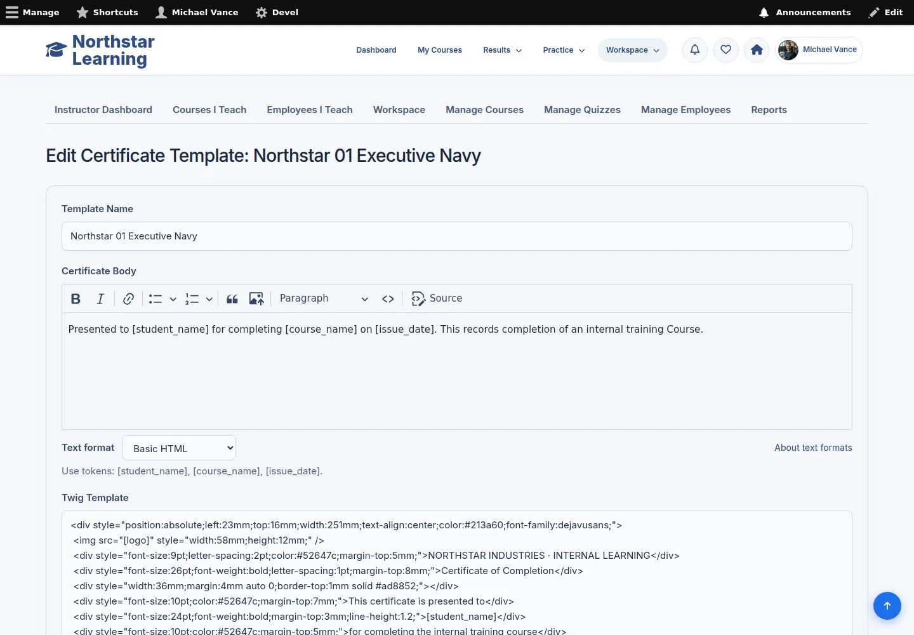Open the Reports tab
Viewport: 914px width, 635px height.
(x=769, y=110)
